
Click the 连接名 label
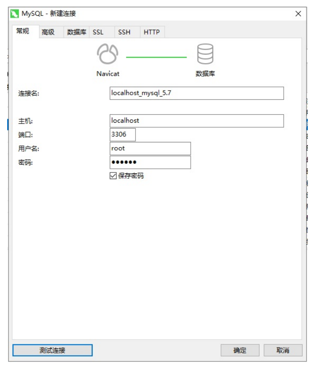pyautogui.click(x=29, y=93)
